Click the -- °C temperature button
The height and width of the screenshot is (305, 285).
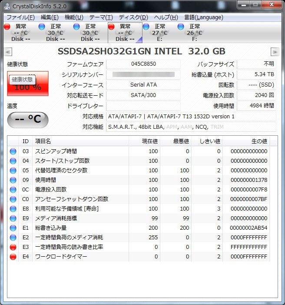tap(28, 120)
